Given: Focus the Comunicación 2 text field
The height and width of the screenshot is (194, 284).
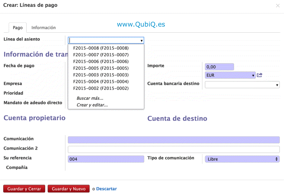Looking at the screenshot, I should click(173, 150).
